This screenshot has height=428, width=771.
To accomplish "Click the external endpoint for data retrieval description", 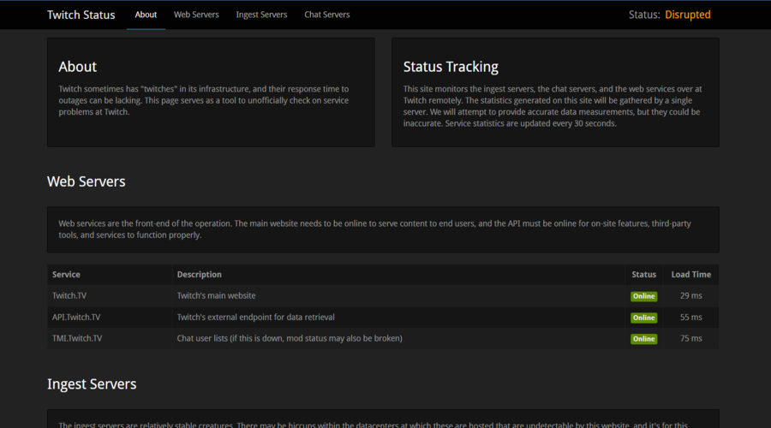I will tap(255, 318).
